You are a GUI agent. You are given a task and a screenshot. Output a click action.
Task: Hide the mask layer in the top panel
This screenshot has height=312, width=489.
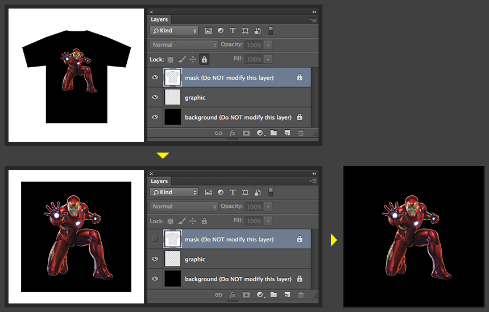tap(155, 77)
